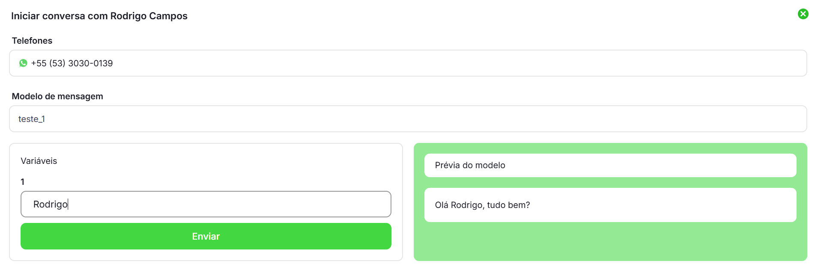The width and height of the screenshot is (815, 273).
Task: Close the dialog with green X icon
Action: click(803, 14)
